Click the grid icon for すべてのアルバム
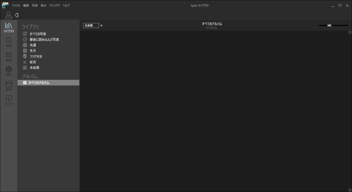The width and height of the screenshot is (352, 192). point(25,83)
